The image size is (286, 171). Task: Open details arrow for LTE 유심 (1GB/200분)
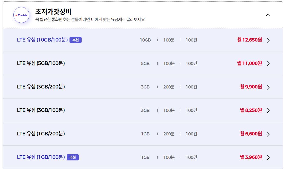[268, 134]
